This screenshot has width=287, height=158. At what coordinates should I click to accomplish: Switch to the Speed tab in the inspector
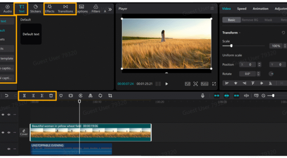pos(242,9)
